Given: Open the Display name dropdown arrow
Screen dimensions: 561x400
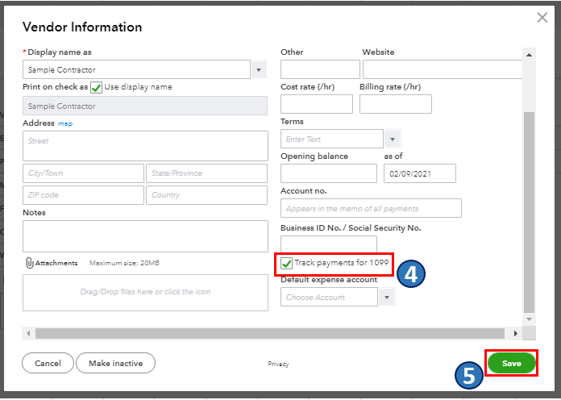Looking at the screenshot, I should [259, 70].
